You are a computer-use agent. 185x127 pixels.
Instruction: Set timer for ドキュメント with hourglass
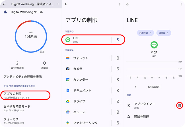pos(118,91)
